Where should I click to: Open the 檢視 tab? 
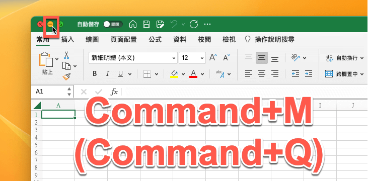pyautogui.click(x=229, y=40)
